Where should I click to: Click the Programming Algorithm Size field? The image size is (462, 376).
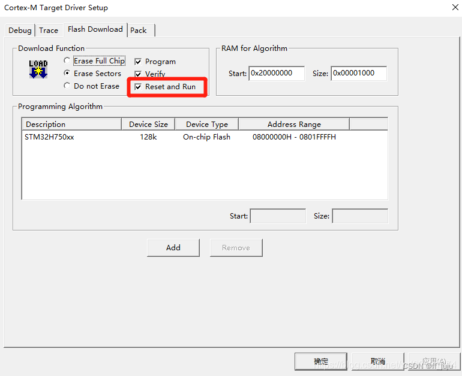[x=360, y=216]
